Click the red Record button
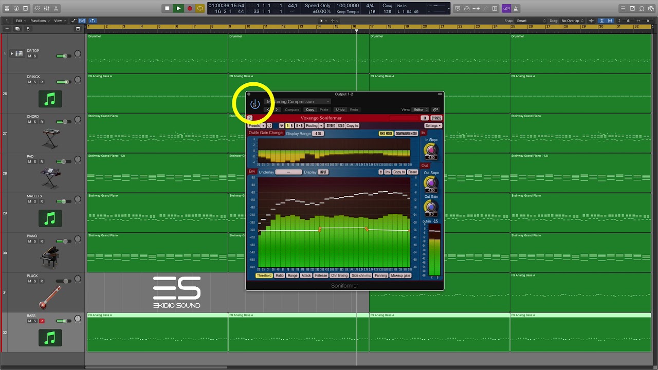The height and width of the screenshot is (370, 658). click(x=190, y=8)
